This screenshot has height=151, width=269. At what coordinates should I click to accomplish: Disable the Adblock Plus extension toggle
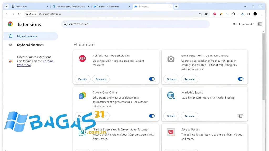(x=152, y=79)
